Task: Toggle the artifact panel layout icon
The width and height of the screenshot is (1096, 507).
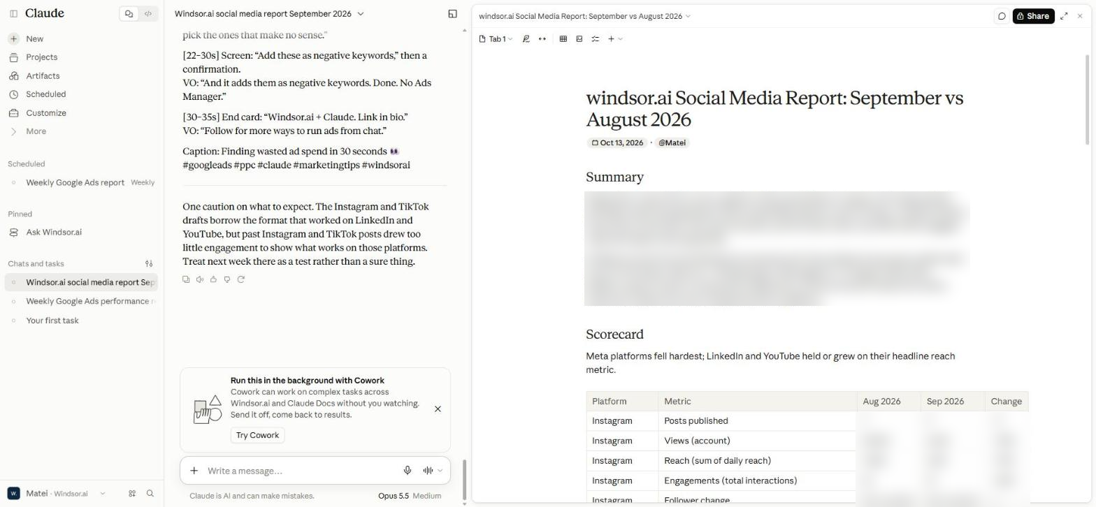Action: tap(452, 14)
